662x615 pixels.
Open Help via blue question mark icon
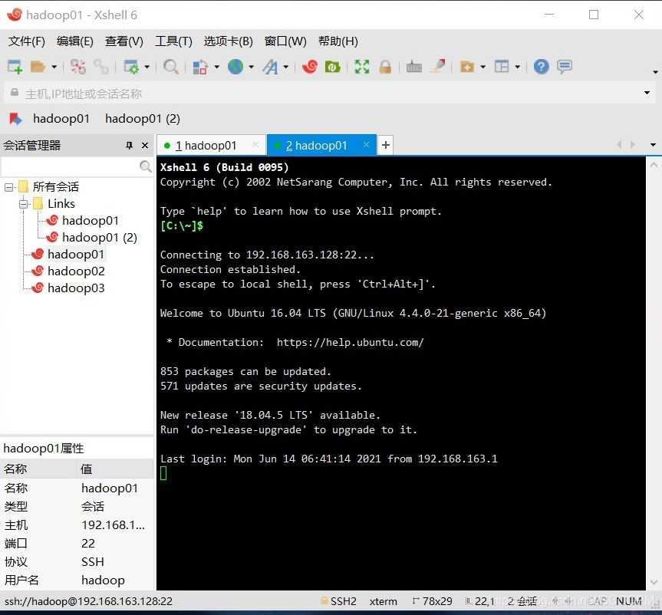pyautogui.click(x=542, y=67)
